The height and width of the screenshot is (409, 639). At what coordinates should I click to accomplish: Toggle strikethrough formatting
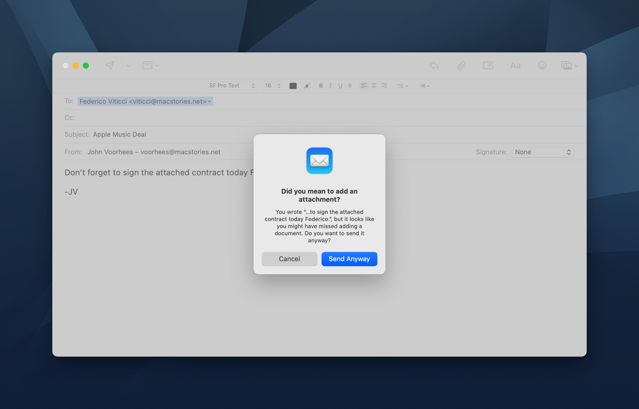(x=350, y=85)
